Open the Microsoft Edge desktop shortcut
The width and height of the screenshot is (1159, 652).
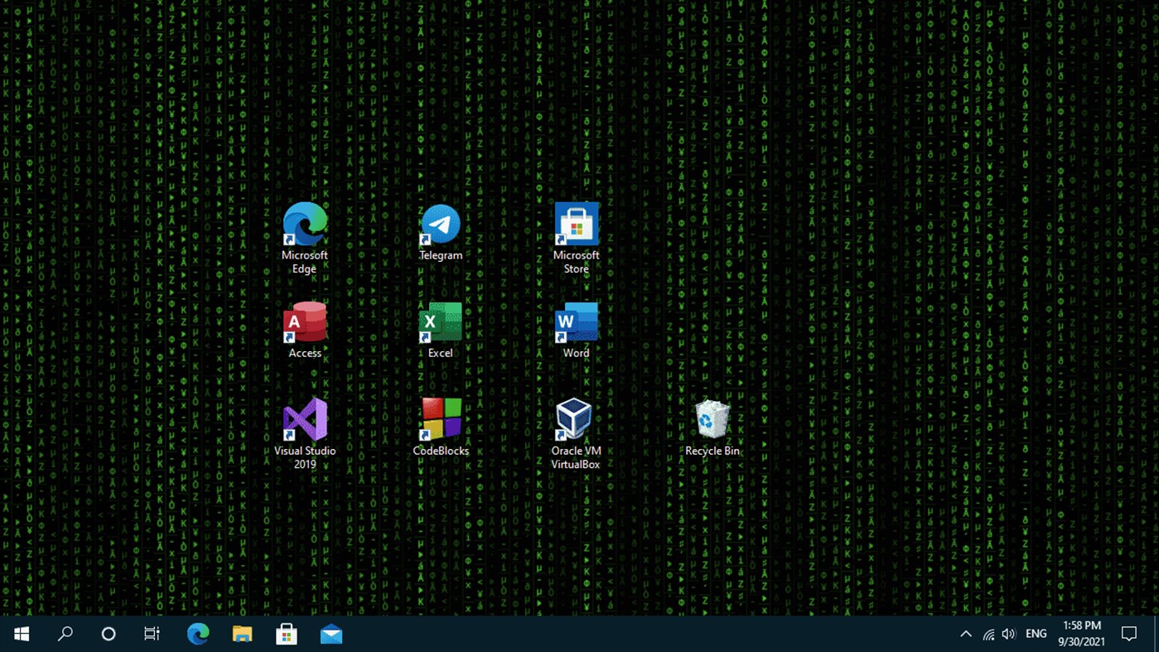pos(304,224)
